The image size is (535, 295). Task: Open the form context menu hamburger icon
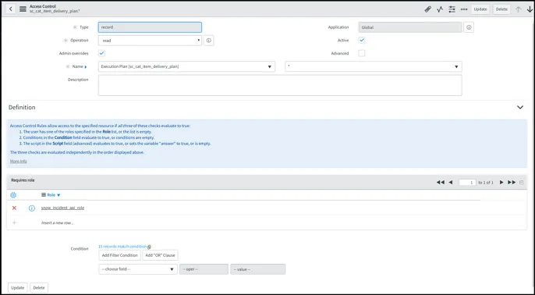pos(23,9)
